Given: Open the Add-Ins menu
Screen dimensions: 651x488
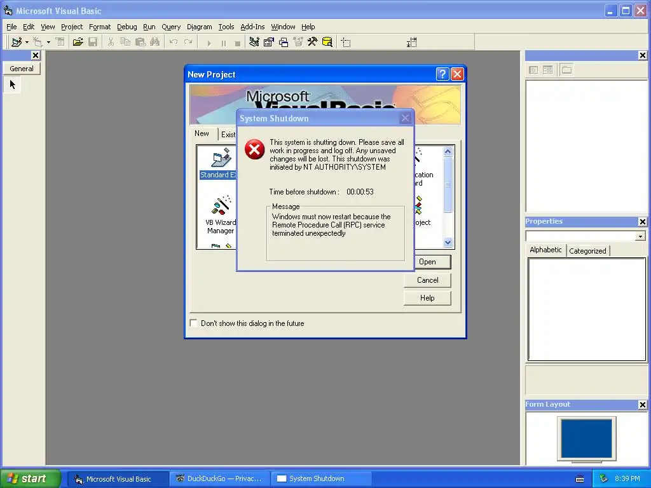Looking at the screenshot, I should click(252, 27).
